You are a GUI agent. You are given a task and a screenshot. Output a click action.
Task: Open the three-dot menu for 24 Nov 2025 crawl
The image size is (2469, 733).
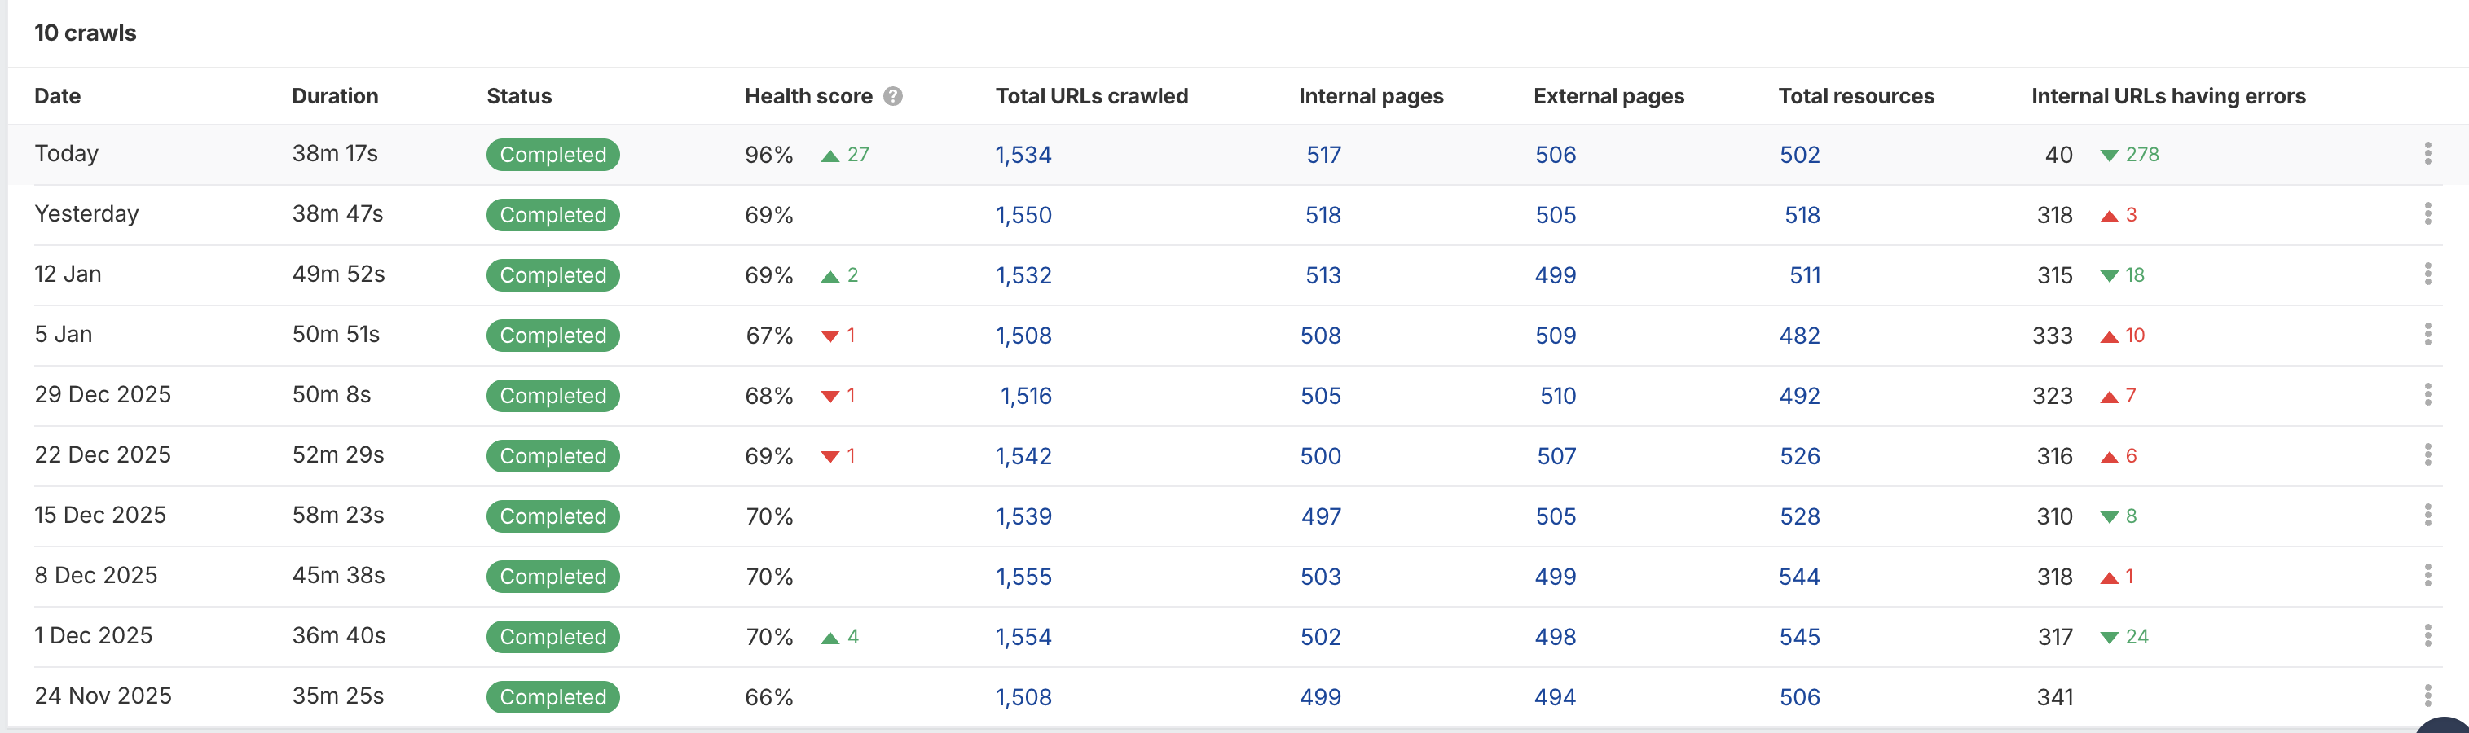pos(2427,696)
